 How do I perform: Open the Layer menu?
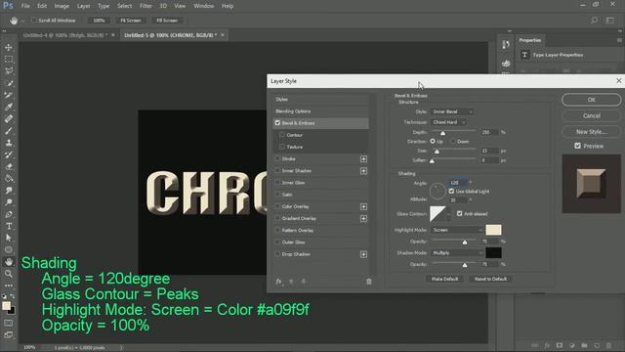point(83,6)
